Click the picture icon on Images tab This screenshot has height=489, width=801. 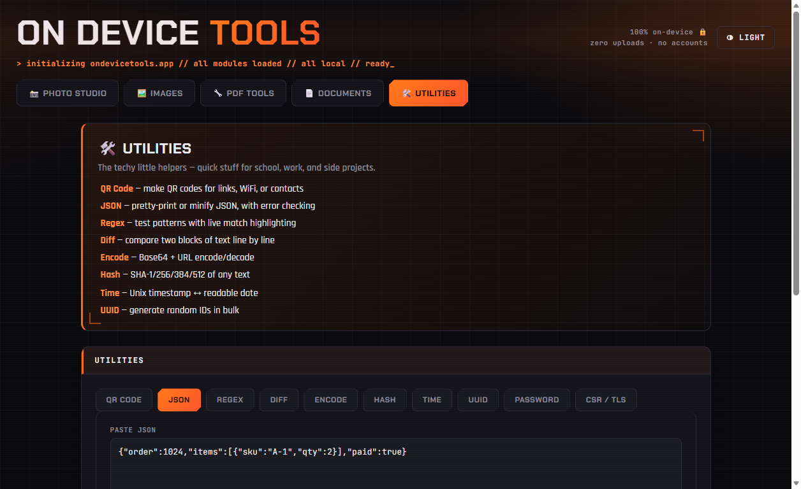point(142,94)
